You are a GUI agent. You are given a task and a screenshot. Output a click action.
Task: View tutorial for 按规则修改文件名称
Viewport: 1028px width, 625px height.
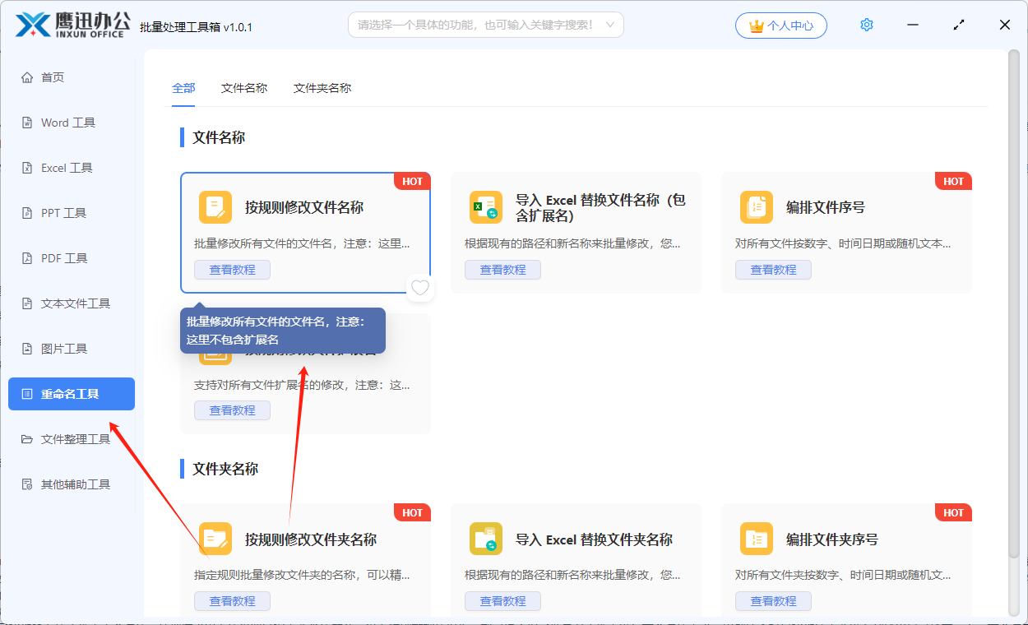(232, 270)
